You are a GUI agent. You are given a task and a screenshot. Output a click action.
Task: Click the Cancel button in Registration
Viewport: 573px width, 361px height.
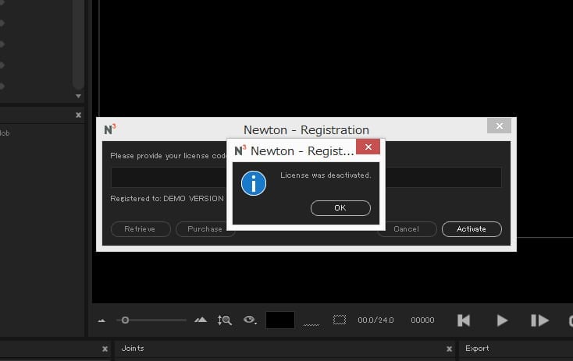407,229
